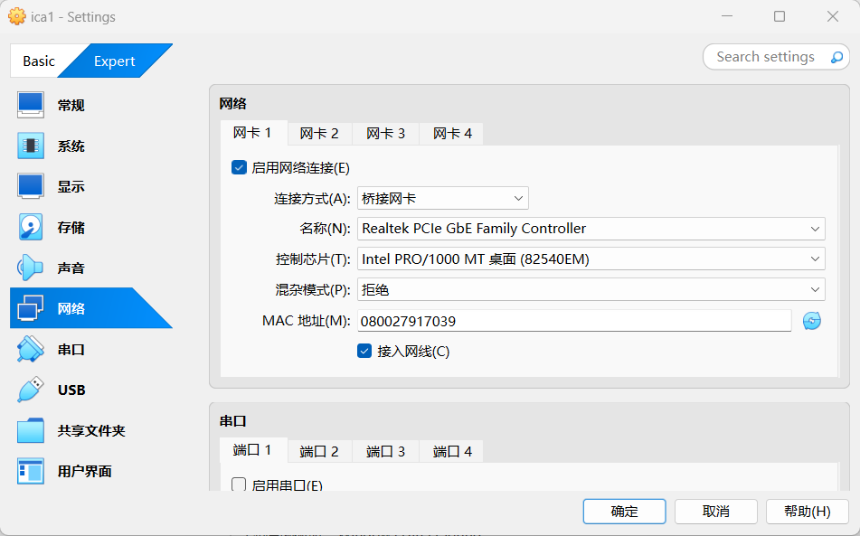The image size is (860, 536).
Task: Switch to the 网卡 3 tab
Action: 385,134
